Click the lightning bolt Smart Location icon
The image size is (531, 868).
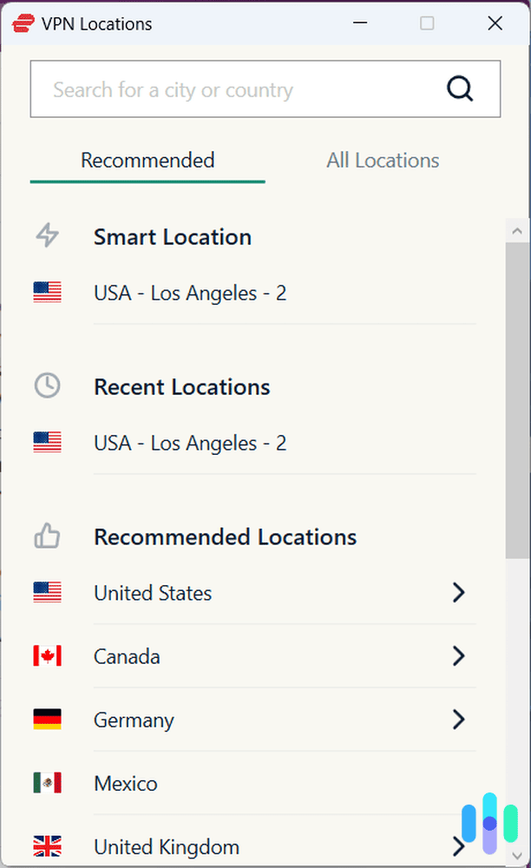(46, 235)
